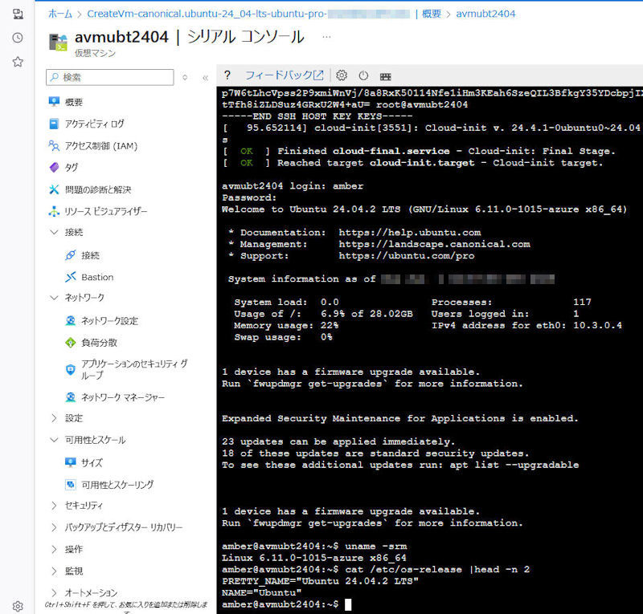Screen dimensions: 643x614
Task: Click the https://help.ubuntu.com text in terminal
Action: tap(410, 232)
